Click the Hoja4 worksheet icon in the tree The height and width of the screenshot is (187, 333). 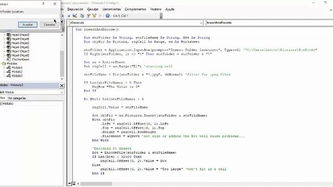[x=8, y=39]
